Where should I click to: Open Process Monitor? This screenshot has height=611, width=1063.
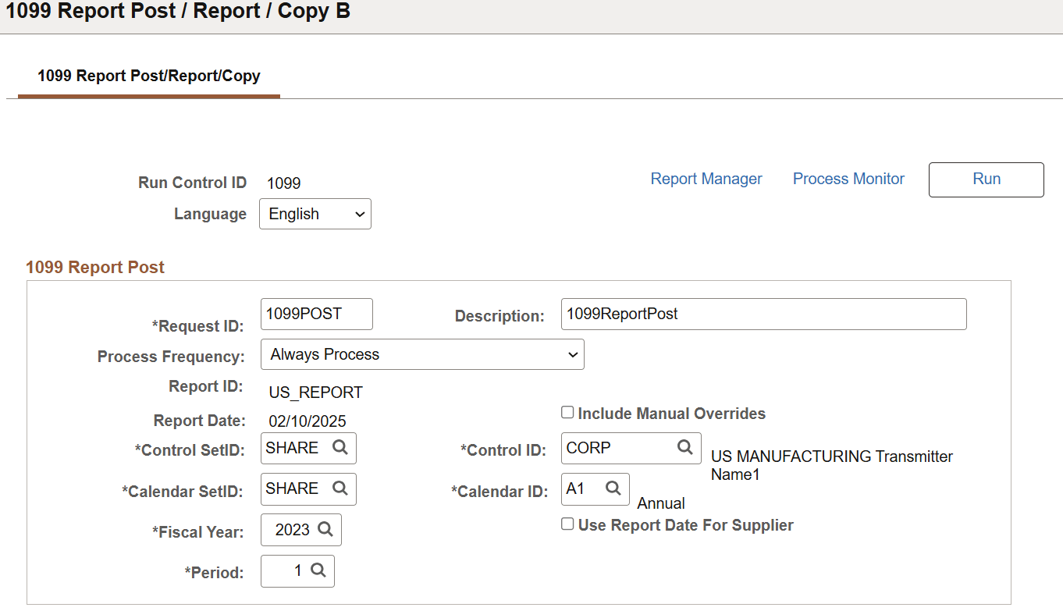[848, 178]
